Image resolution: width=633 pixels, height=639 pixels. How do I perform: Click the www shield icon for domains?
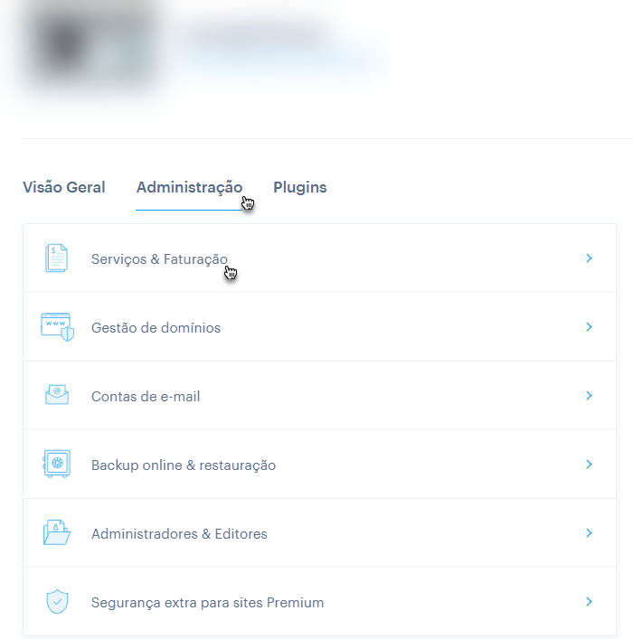[x=58, y=327]
